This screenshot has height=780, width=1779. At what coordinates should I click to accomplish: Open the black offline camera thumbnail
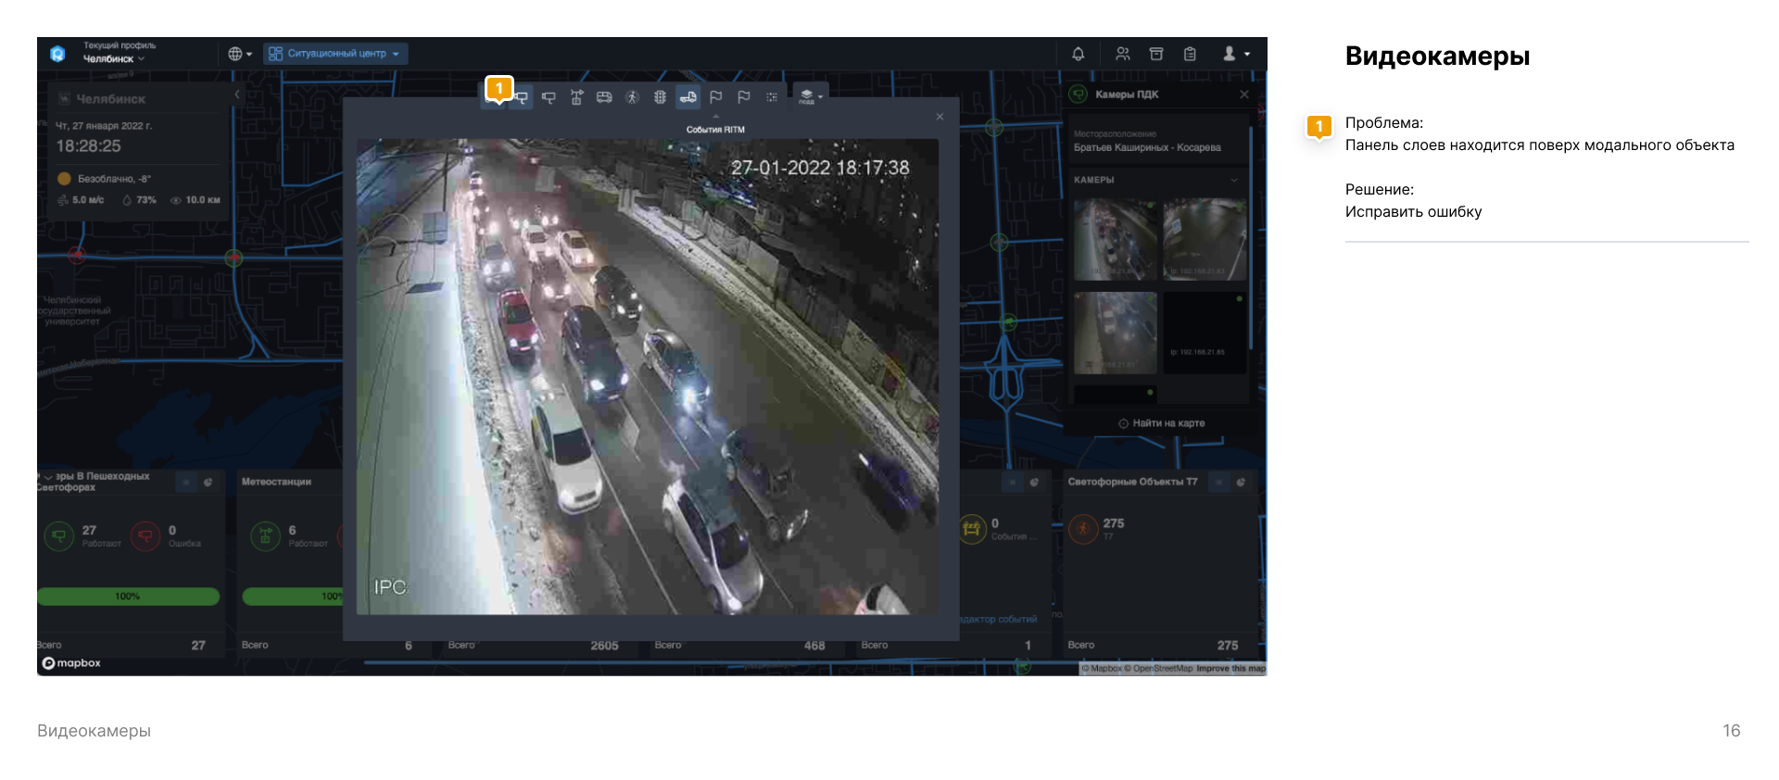pyautogui.click(x=1205, y=333)
